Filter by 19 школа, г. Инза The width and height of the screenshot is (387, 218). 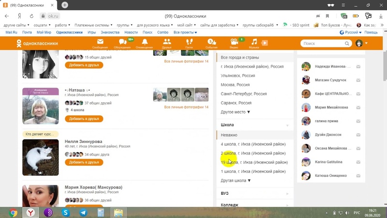point(254,162)
